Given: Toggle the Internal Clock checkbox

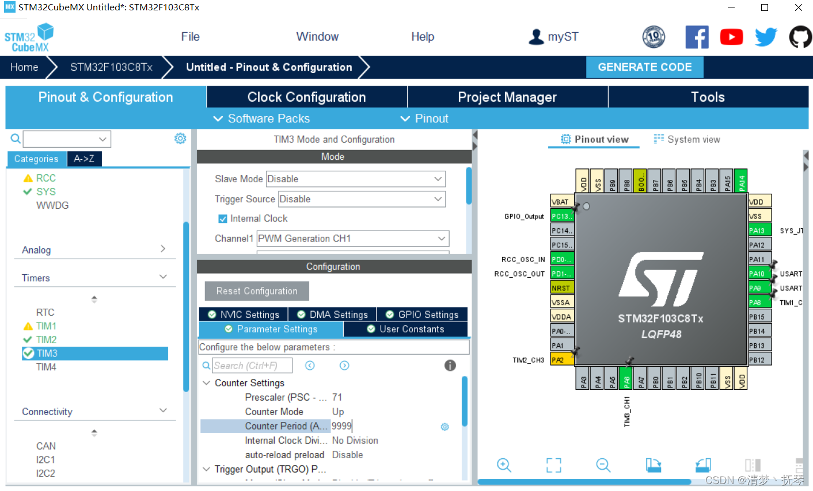Looking at the screenshot, I should tap(223, 218).
